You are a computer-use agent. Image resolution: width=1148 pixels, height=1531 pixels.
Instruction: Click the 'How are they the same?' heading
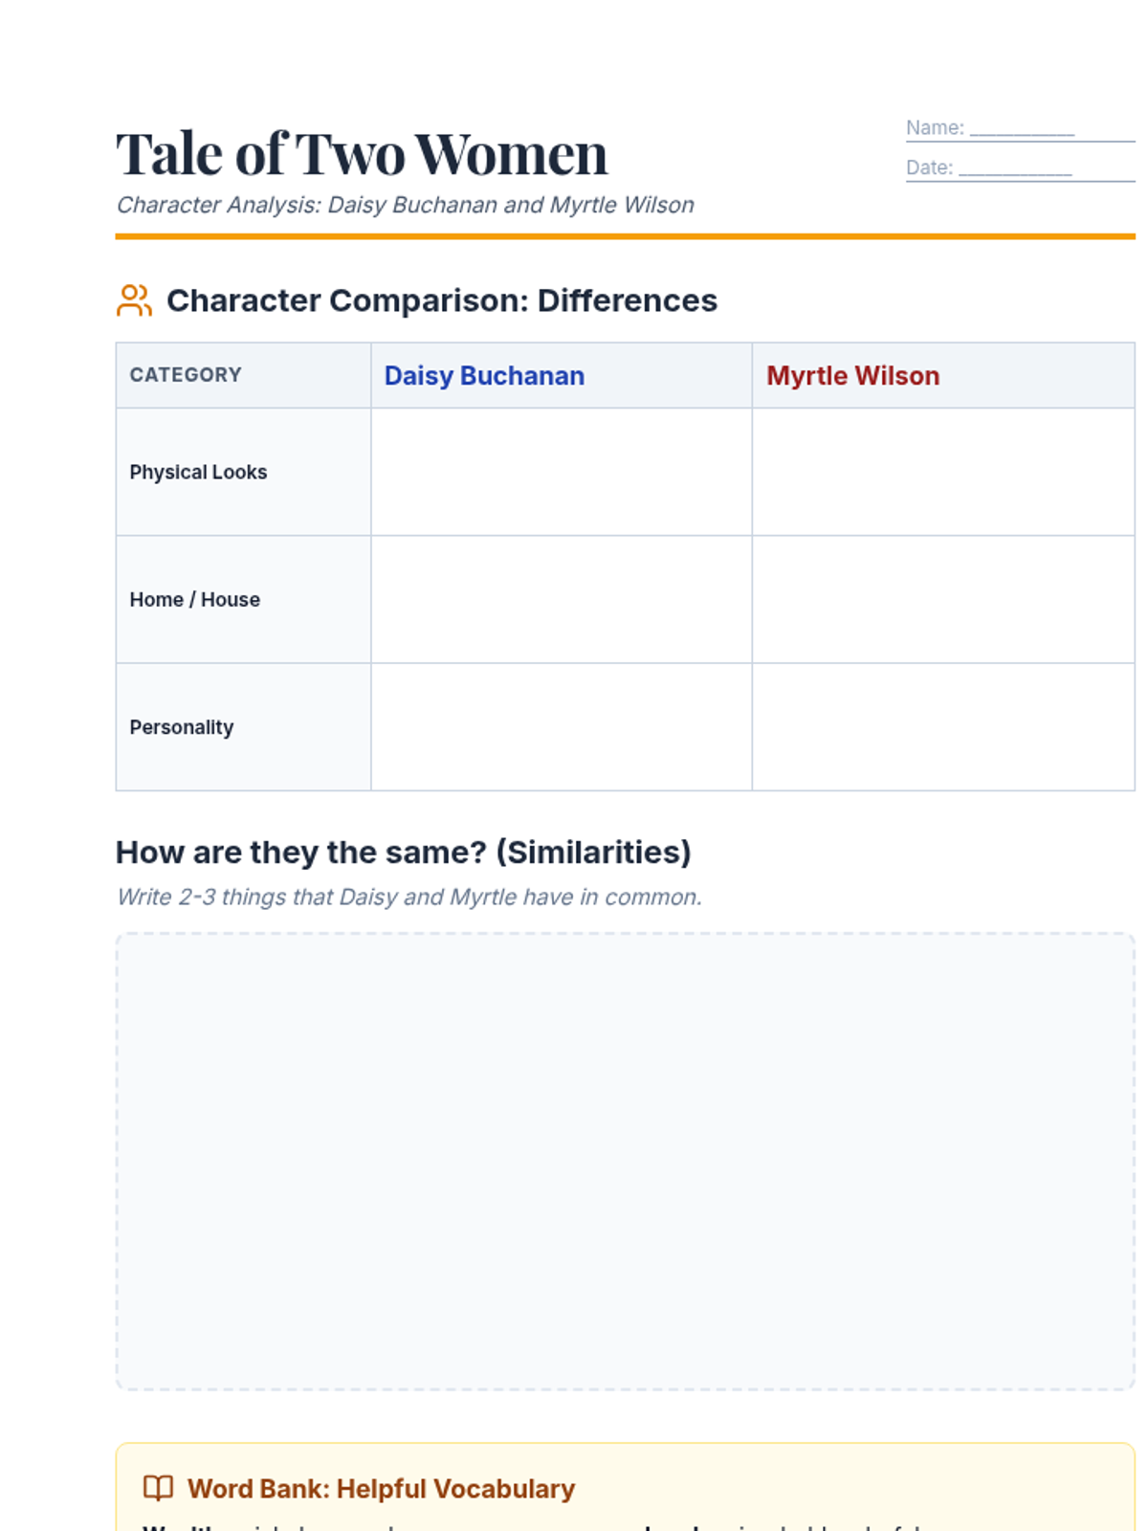click(x=403, y=852)
